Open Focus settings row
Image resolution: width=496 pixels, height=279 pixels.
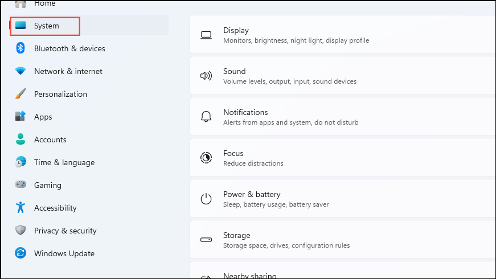[342, 158]
